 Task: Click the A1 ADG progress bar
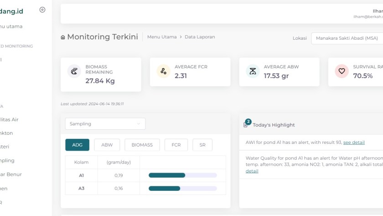coord(183,175)
